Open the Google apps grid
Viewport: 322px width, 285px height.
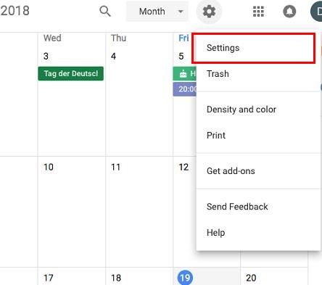point(258,12)
